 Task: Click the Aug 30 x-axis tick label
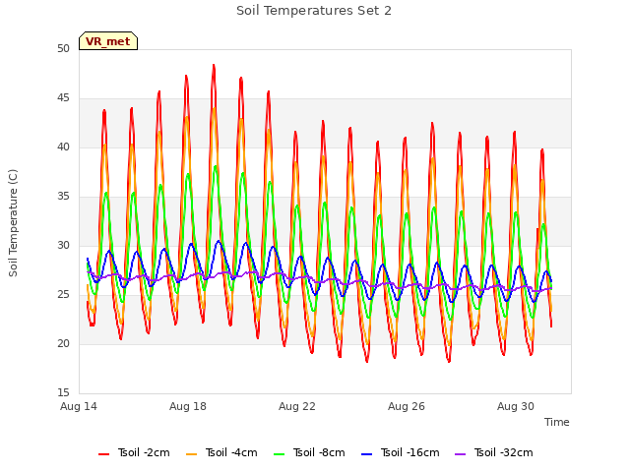click(x=516, y=406)
